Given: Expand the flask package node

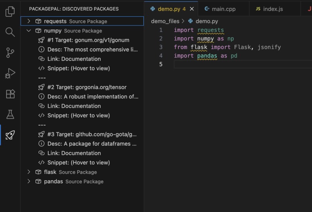Looking at the screenshot, I should [x=29, y=172].
